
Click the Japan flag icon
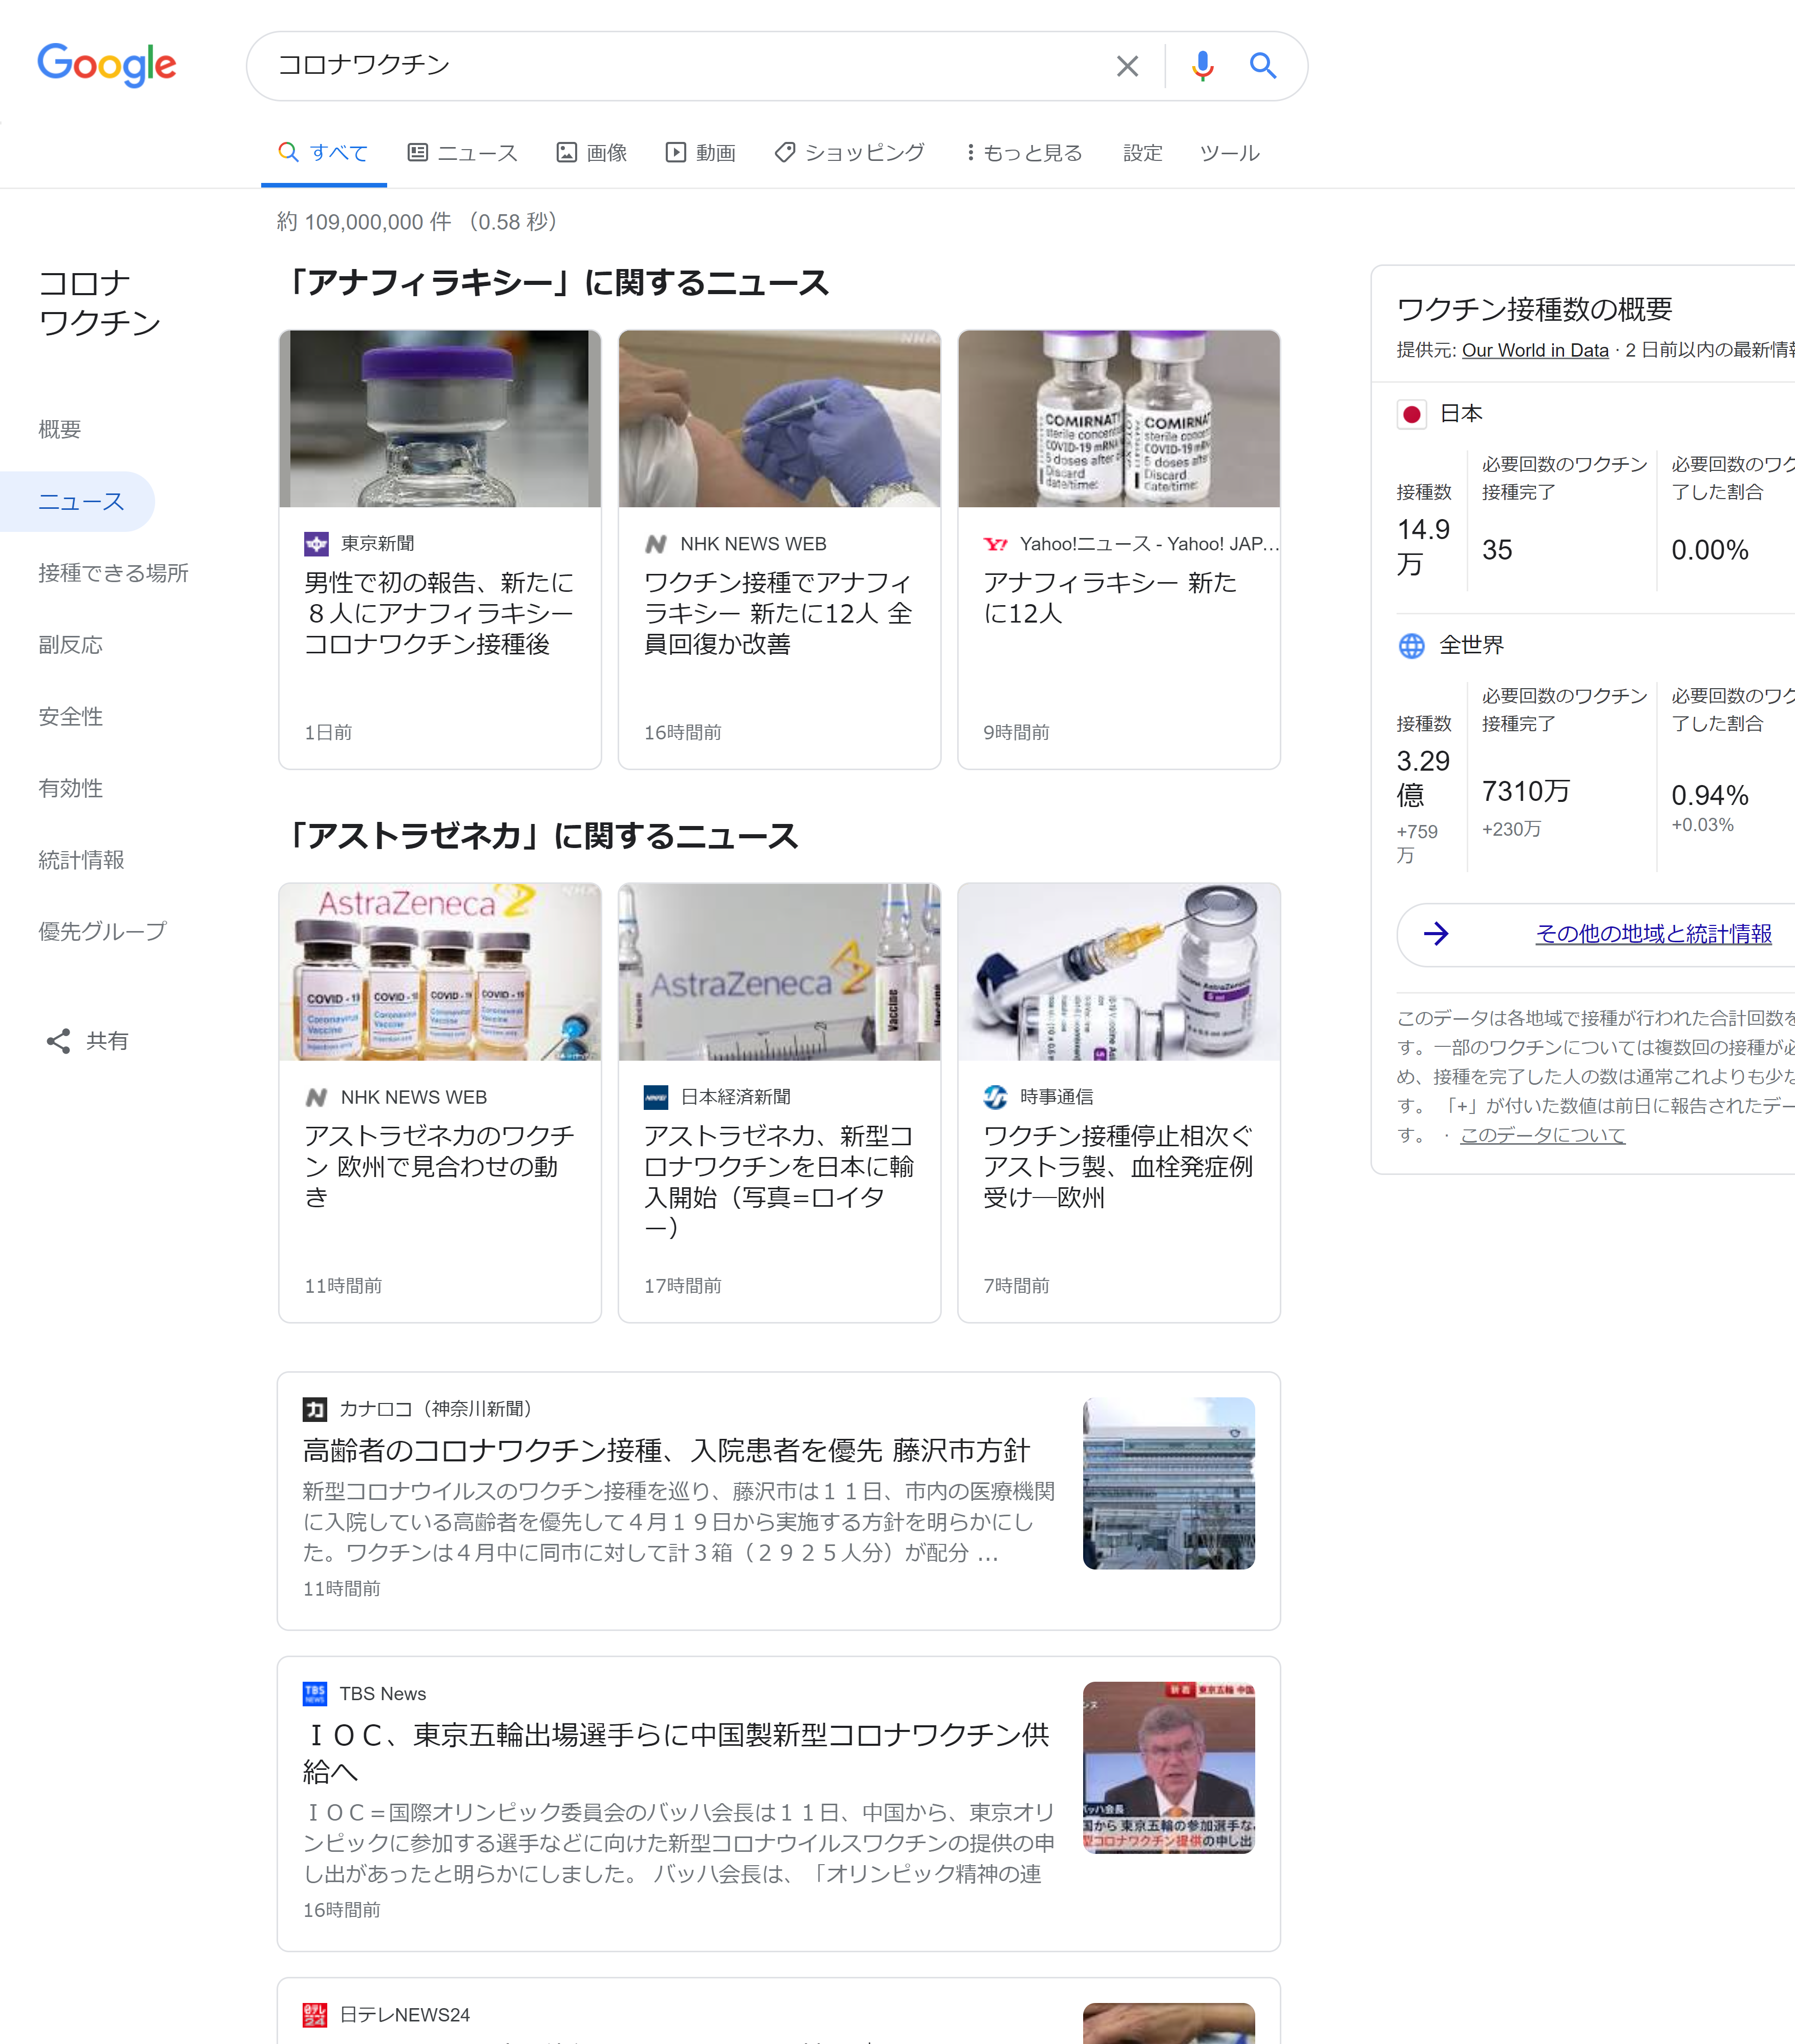point(1411,414)
